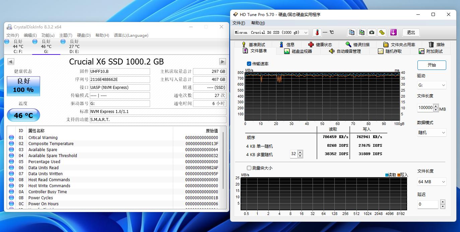Click the attribute list vertical scrollbar
This screenshot has width=460, height=232.
pyautogui.click(x=223, y=160)
